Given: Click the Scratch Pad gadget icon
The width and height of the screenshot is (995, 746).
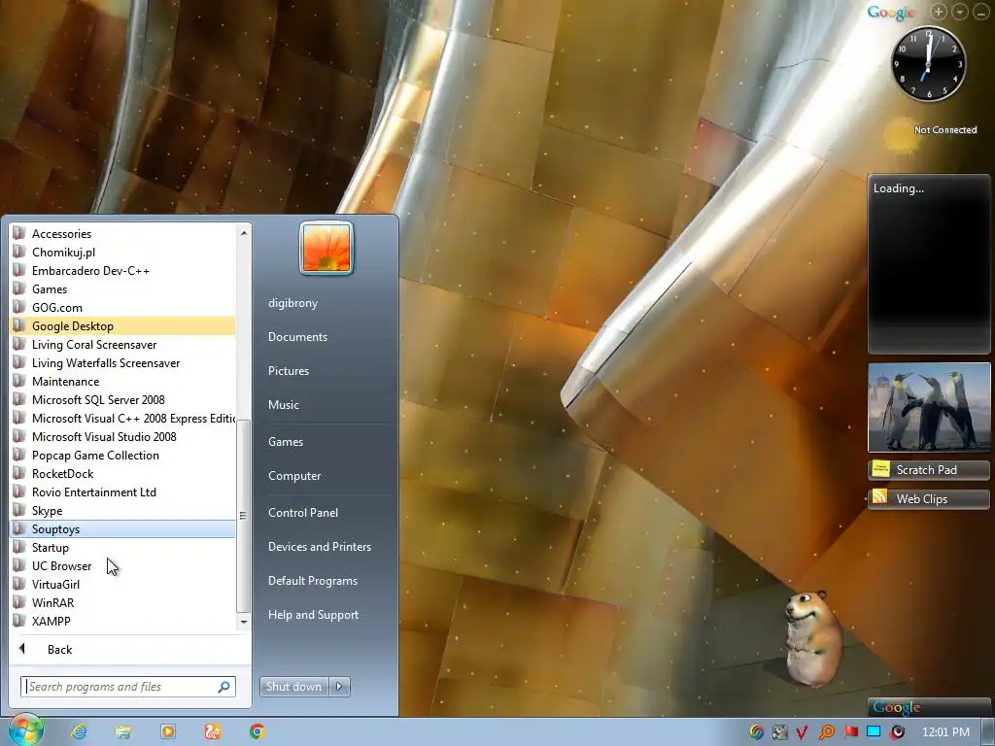Looking at the screenshot, I should [880, 469].
